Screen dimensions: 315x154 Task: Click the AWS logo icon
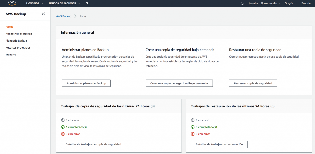point(12,3)
